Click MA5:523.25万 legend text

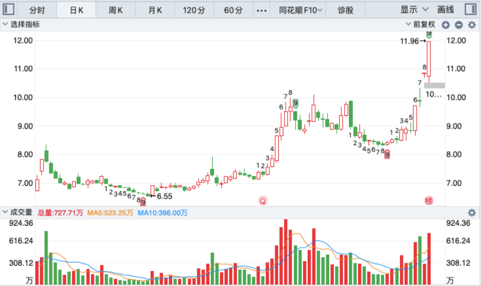tap(110, 212)
